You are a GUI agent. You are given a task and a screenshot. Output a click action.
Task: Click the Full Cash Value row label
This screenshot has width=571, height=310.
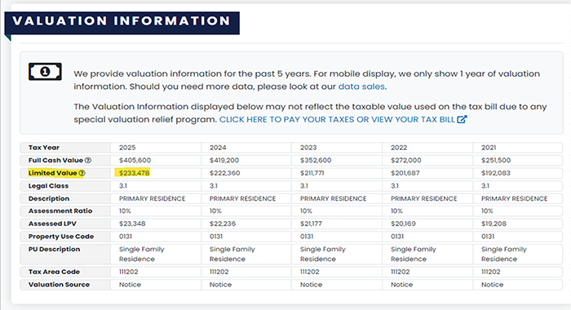point(55,160)
